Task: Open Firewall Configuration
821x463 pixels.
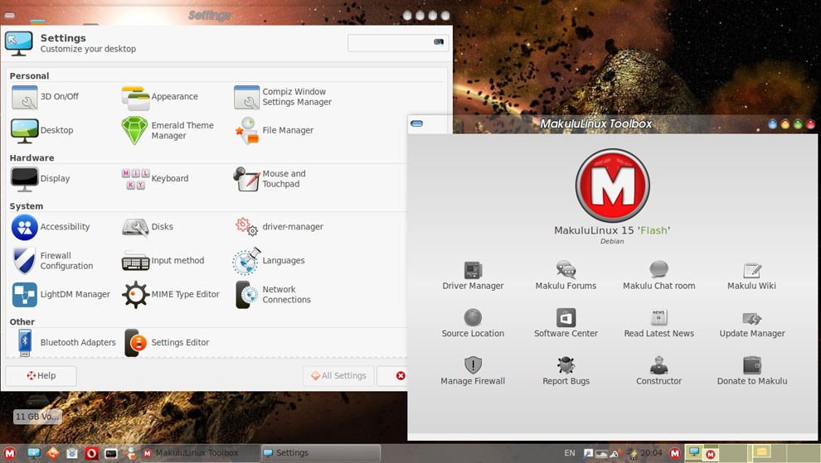Action: point(52,261)
